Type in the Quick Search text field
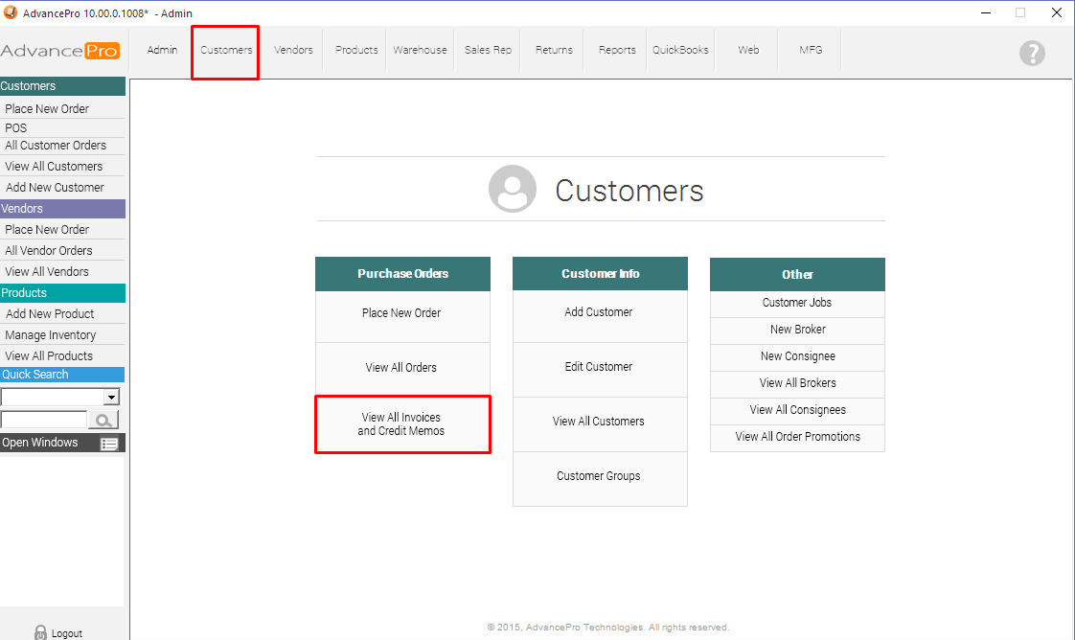This screenshot has height=640, width=1075. tap(44, 420)
